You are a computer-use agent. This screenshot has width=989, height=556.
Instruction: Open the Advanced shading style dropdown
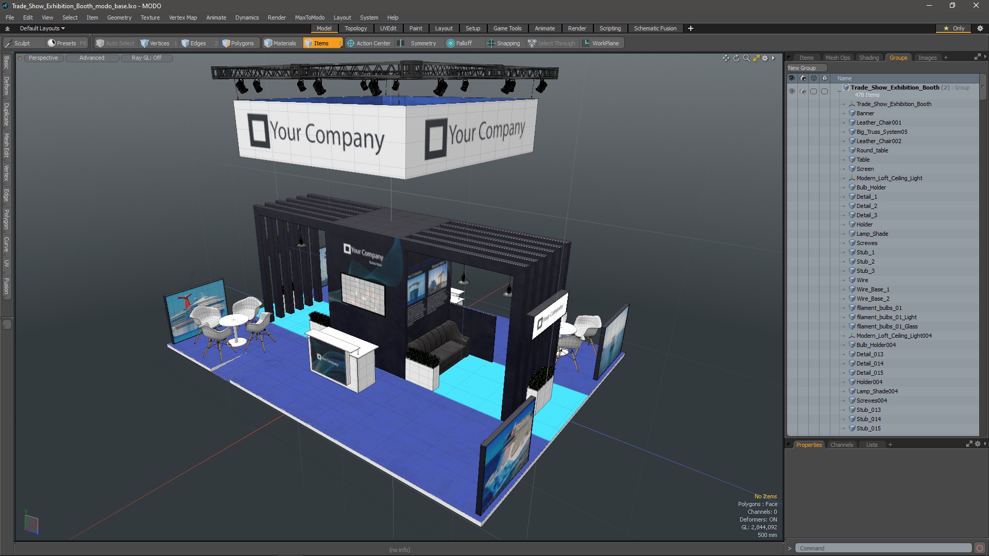click(92, 58)
